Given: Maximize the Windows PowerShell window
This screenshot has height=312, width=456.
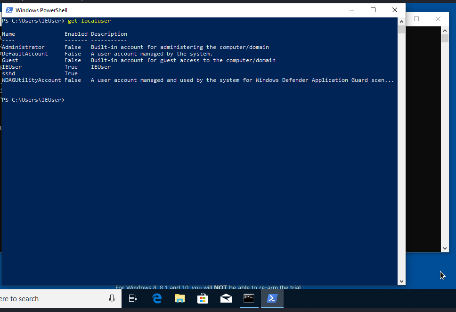Looking at the screenshot, I should click(x=373, y=10).
